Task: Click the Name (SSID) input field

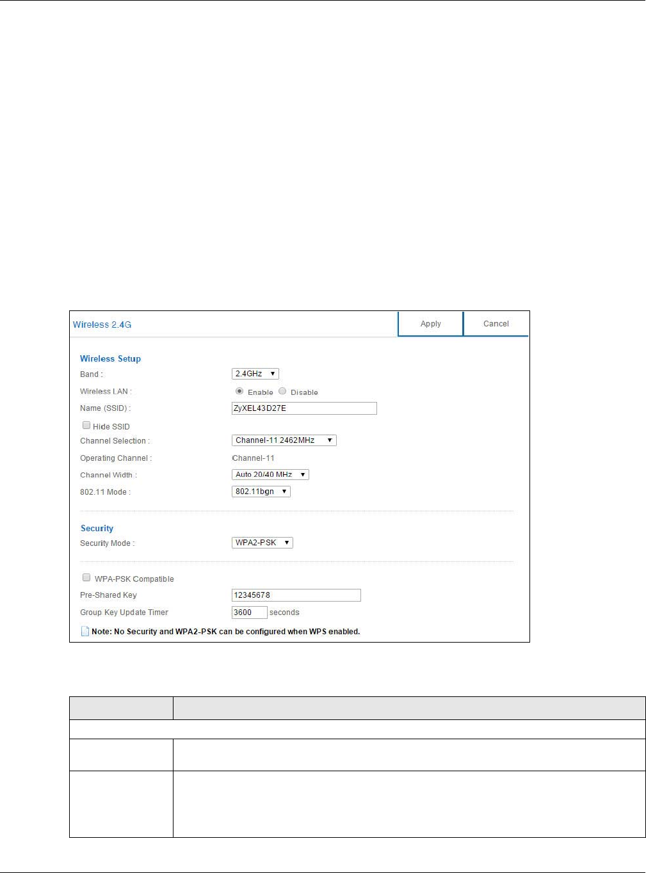Action: tap(304, 408)
